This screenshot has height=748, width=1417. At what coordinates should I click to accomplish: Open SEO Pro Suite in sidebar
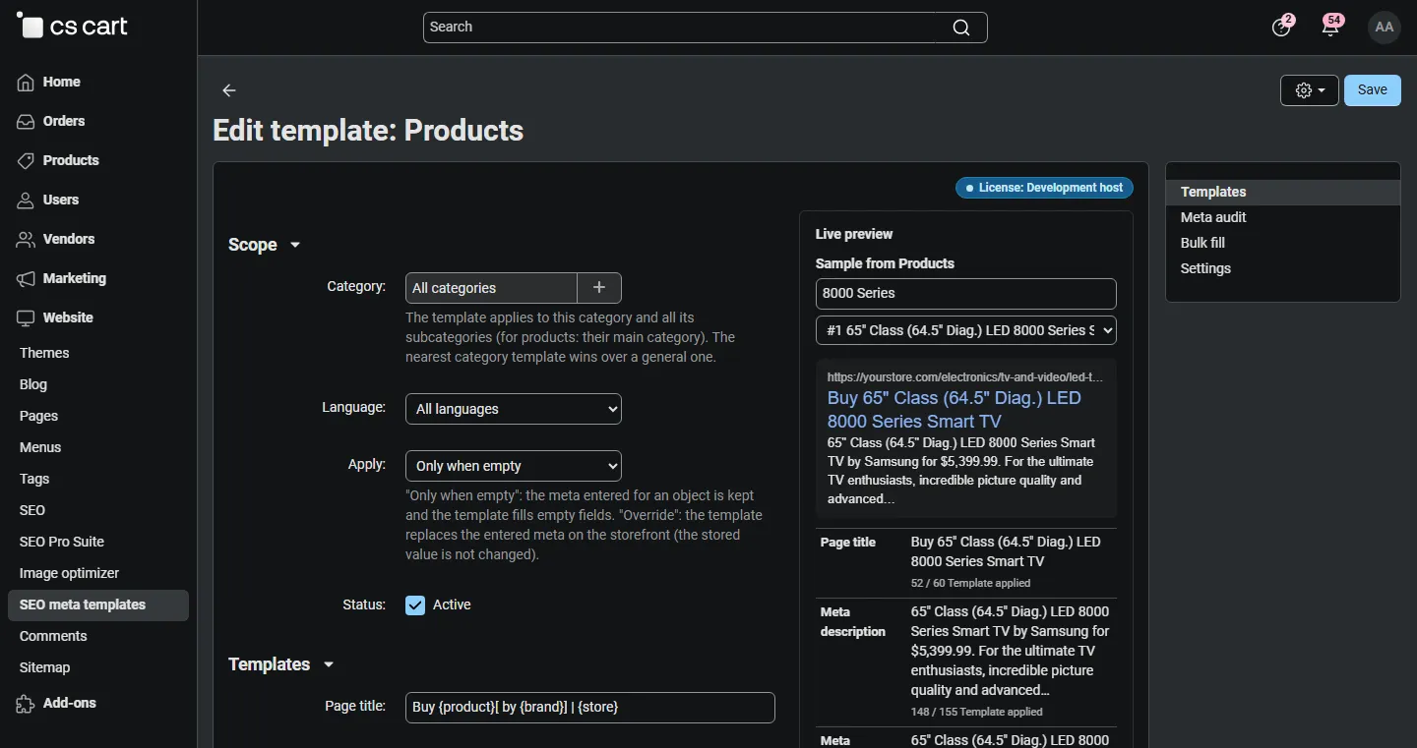[x=62, y=542]
